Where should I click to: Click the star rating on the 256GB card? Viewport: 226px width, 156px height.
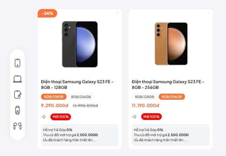pos(133,117)
